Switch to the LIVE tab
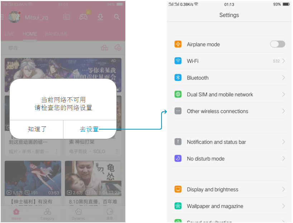The width and height of the screenshot is (293, 223). click(9, 34)
